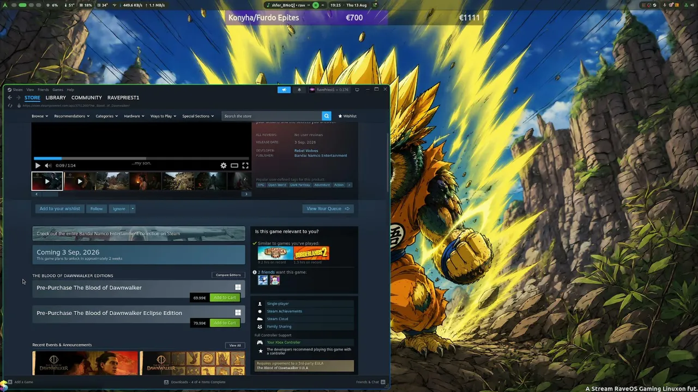
Task: Open Steam announcements megaphone button
Action: 284,89
